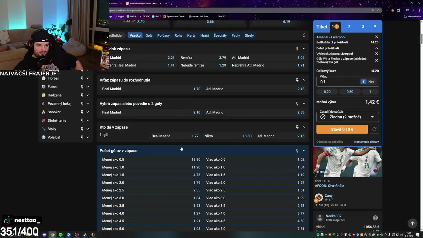Open Chrome three-dot menu
The image size is (423, 238).
coord(419,10)
